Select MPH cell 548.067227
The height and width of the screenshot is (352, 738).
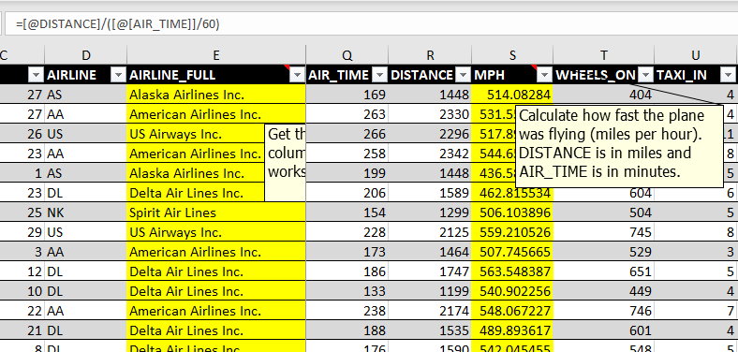[x=512, y=311]
